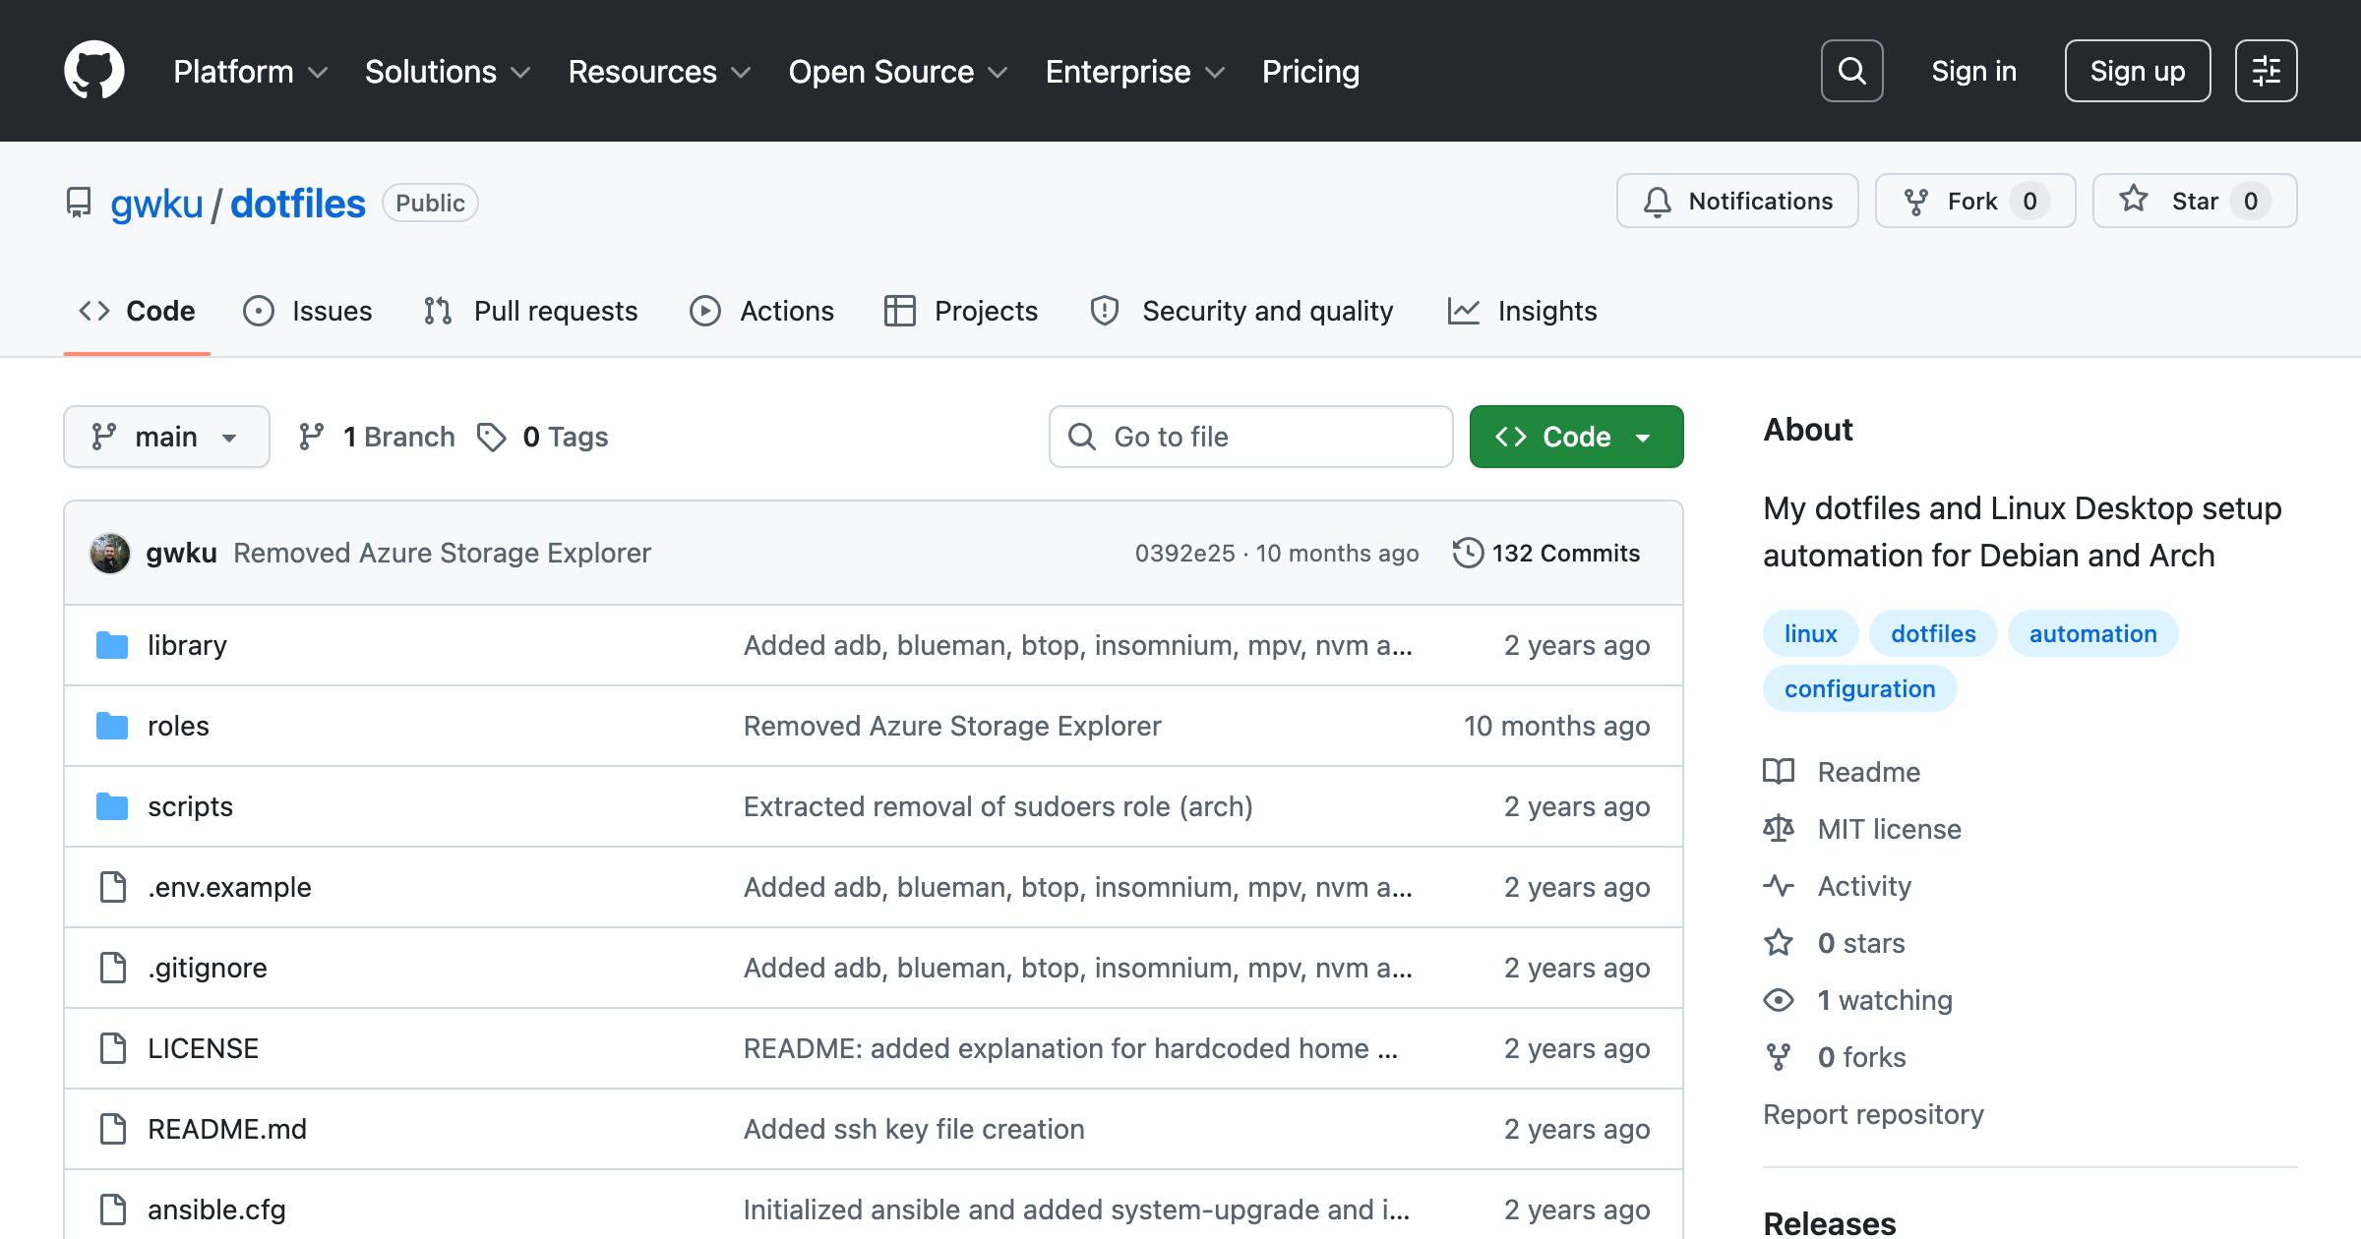The image size is (2361, 1239).
Task: Switch to the Pull requests tab
Action: click(x=531, y=311)
